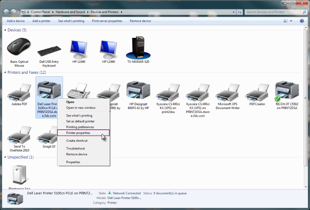Image resolution: width=310 pixels, height=210 pixels.
Task: Select the PDFCreator printer
Action: (257, 95)
